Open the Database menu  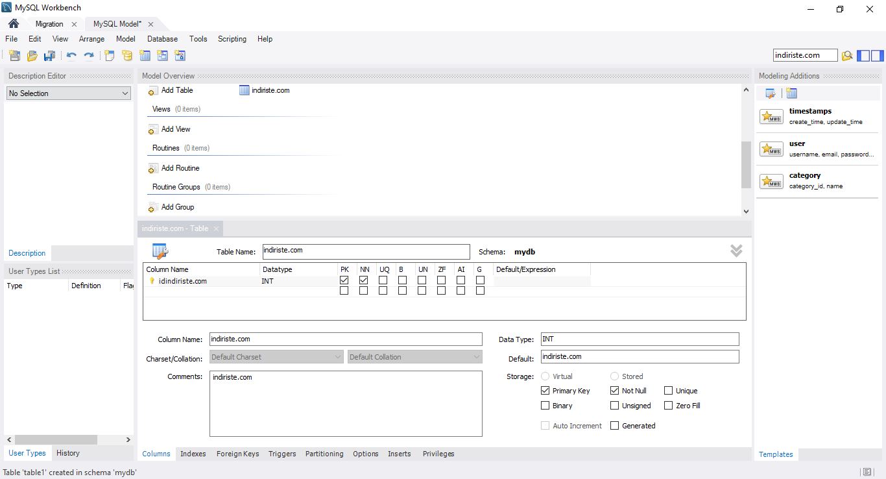[x=162, y=39]
